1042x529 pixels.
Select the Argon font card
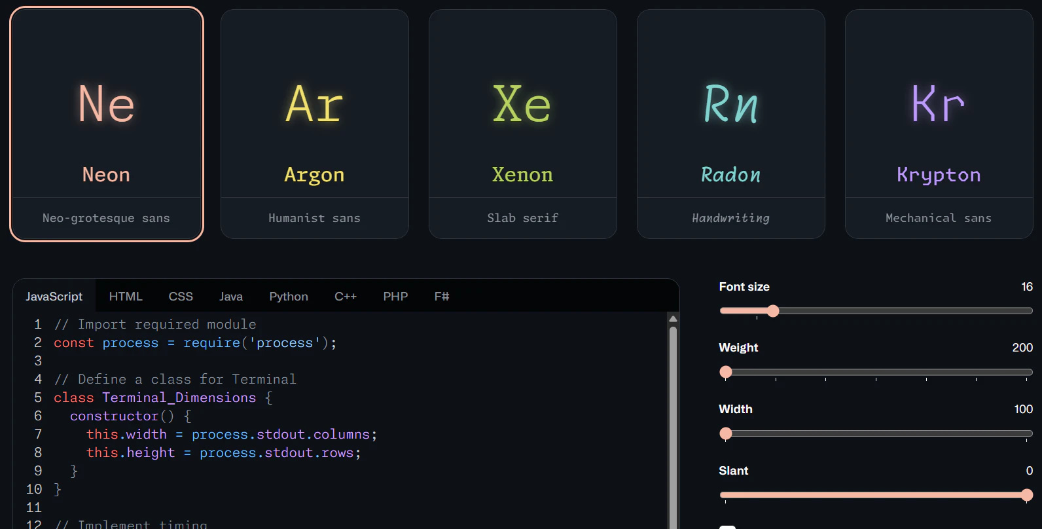click(315, 124)
